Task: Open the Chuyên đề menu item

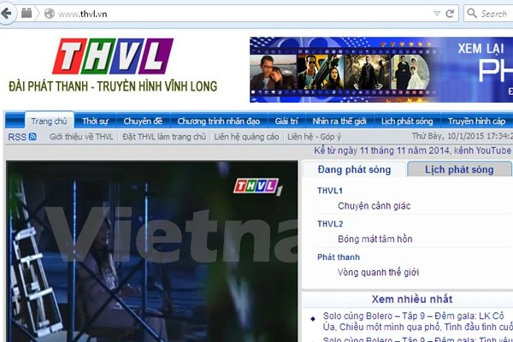Action: tap(143, 121)
